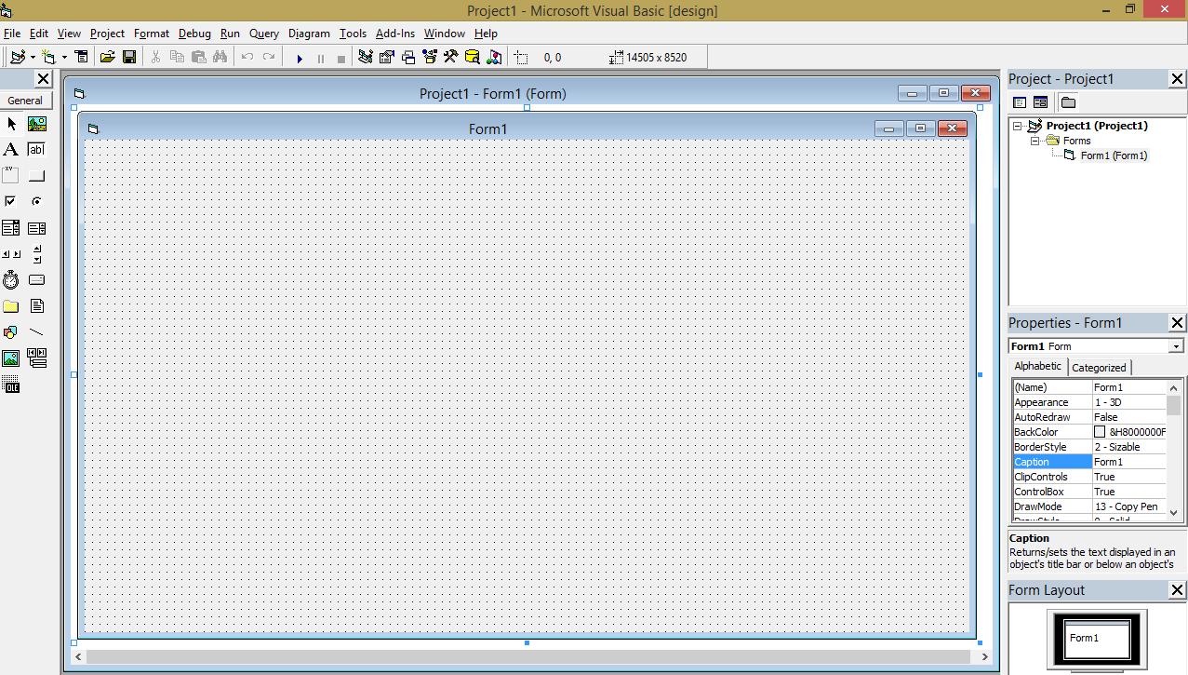Image resolution: width=1188 pixels, height=675 pixels.
Task: Select the TextBox control (ab| icon)
Action: 37,149
